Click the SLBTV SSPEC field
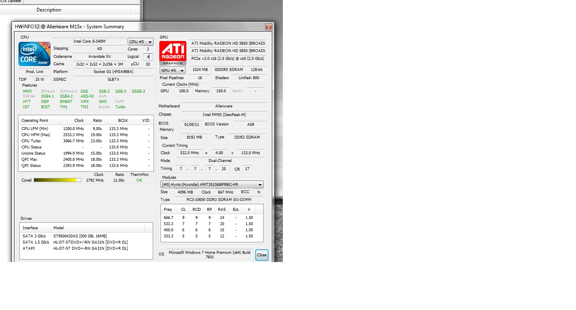The image size is (576, 310). [x=114, y=80]
